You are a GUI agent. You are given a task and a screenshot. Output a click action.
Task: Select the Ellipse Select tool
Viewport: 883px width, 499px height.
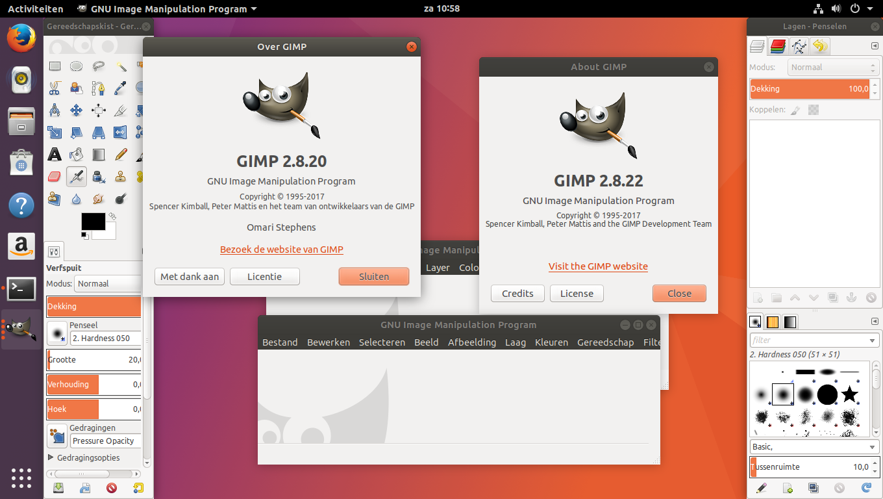(x=77, y=66)
